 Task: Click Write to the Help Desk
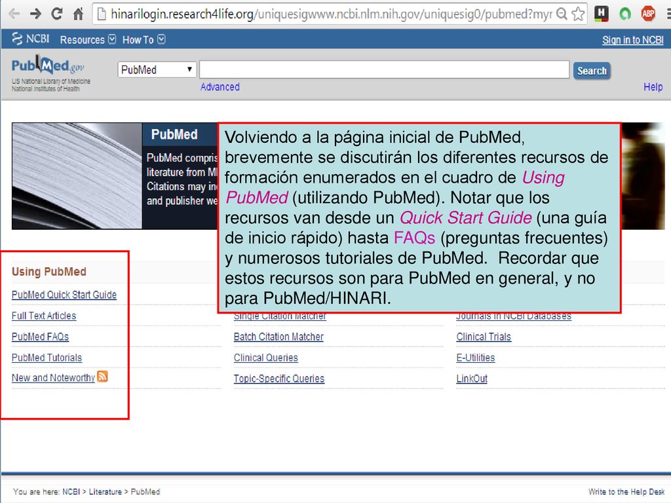(626, 492)
